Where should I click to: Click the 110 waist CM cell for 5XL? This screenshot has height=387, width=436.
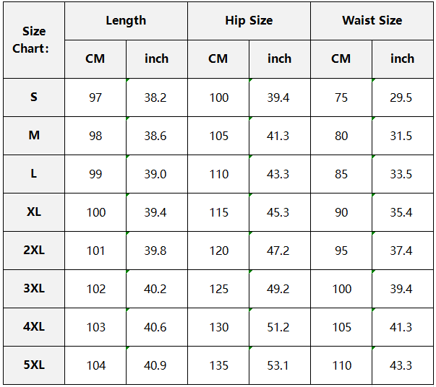[341, 365]
